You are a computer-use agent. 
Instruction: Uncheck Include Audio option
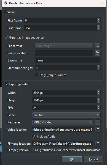click(x=34, y=137)
